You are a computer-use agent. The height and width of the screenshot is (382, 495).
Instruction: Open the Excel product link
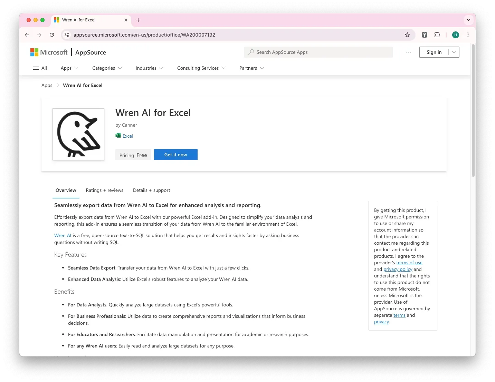coord(128,136)
